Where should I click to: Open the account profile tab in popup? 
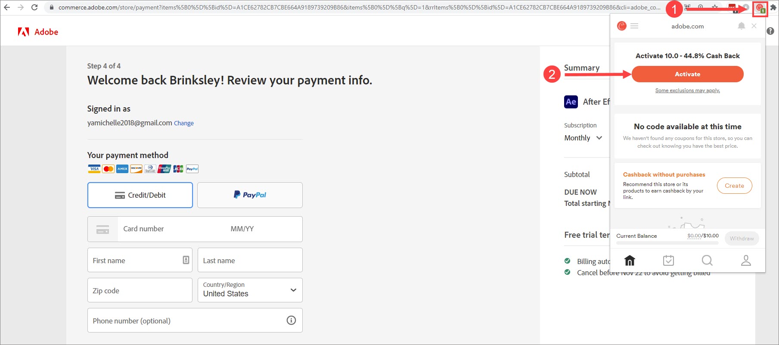[746, 260]
